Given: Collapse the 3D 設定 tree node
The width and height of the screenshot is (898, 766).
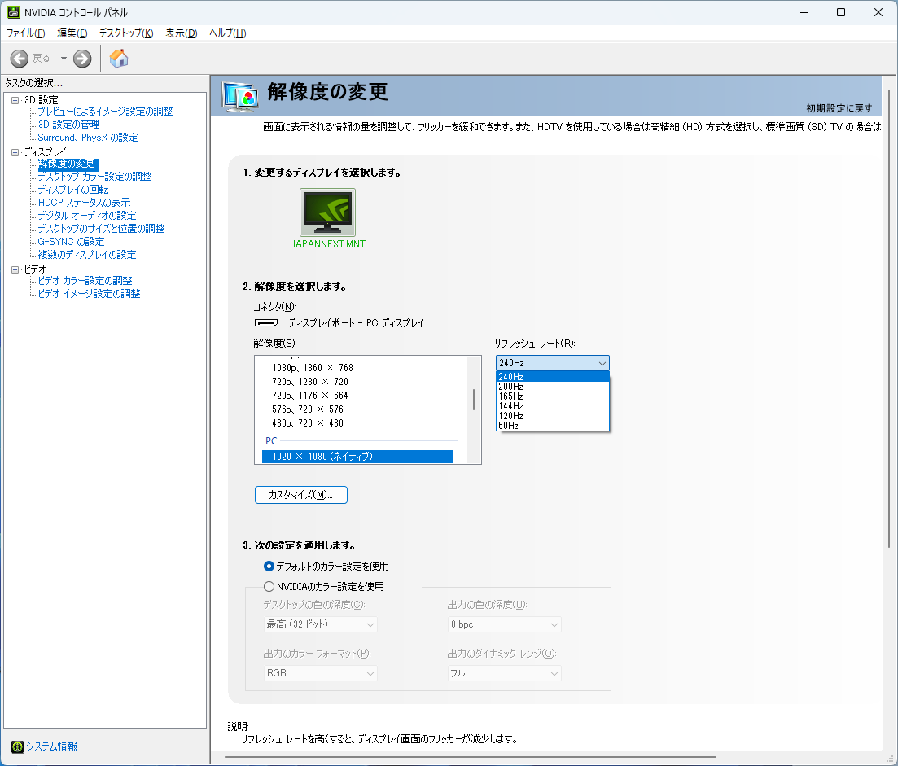Looking at the screenshot, I should [x=15, y=100].
